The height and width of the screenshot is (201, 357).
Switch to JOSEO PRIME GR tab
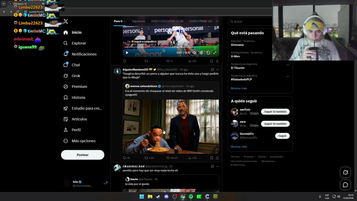(201, 21)
